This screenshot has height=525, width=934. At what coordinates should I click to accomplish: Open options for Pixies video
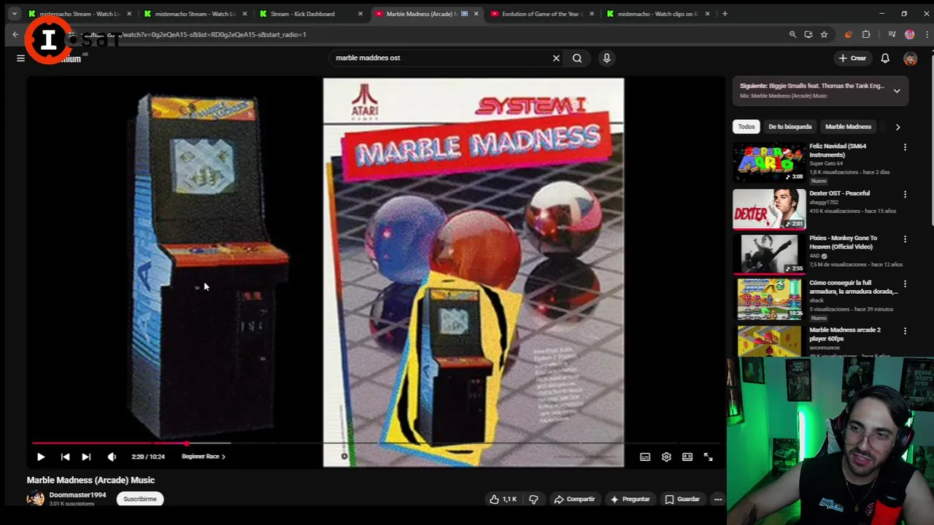pyautogui.click(x=905, y=239)
